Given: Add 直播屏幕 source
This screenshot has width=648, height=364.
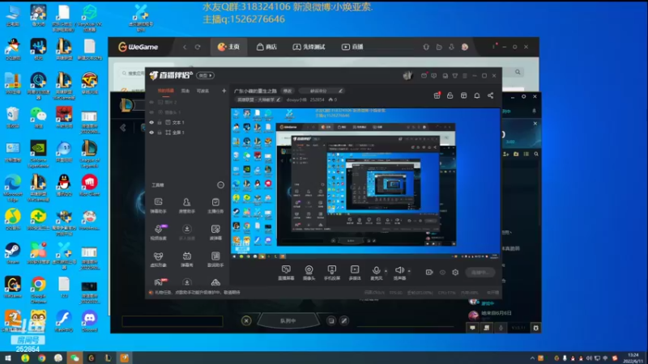Looking at the screenshot, I should (x=286, y=273).
